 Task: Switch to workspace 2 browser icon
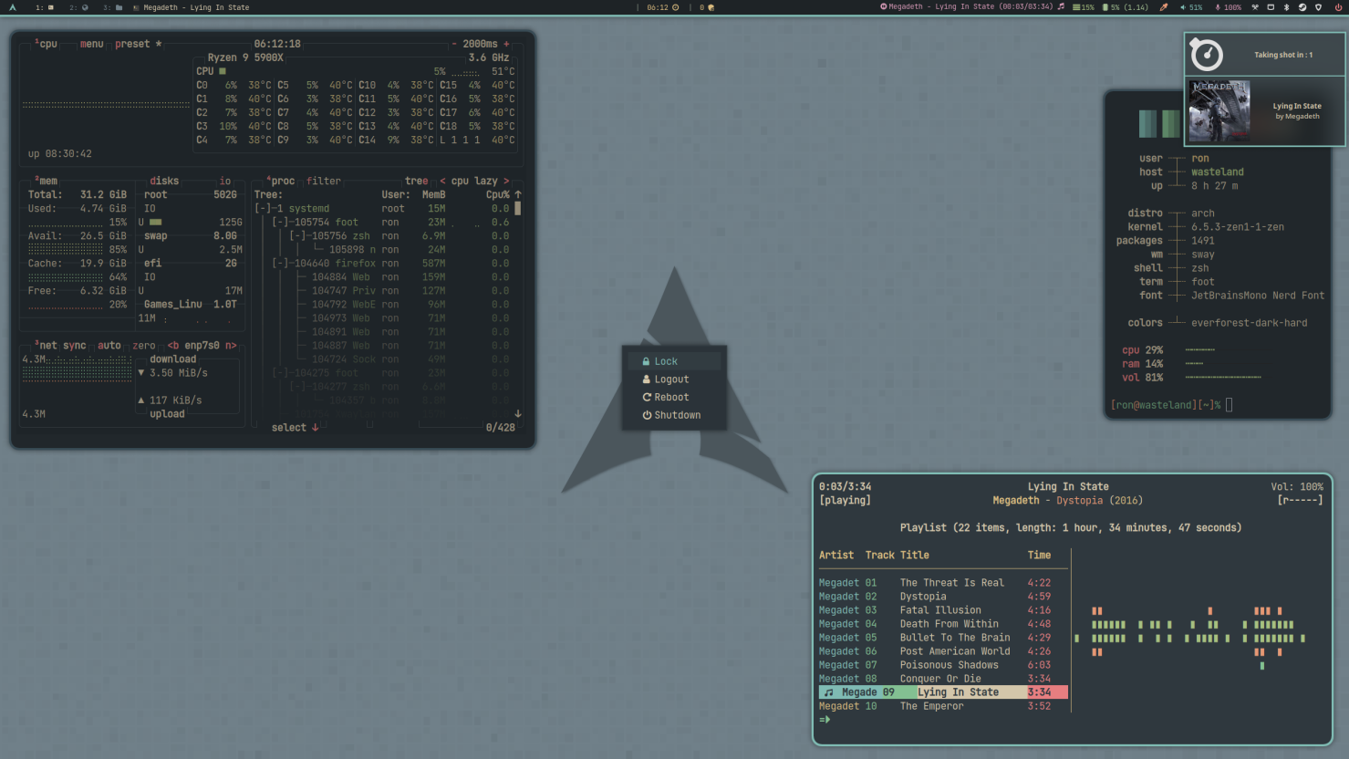click(x=85, y=7)
